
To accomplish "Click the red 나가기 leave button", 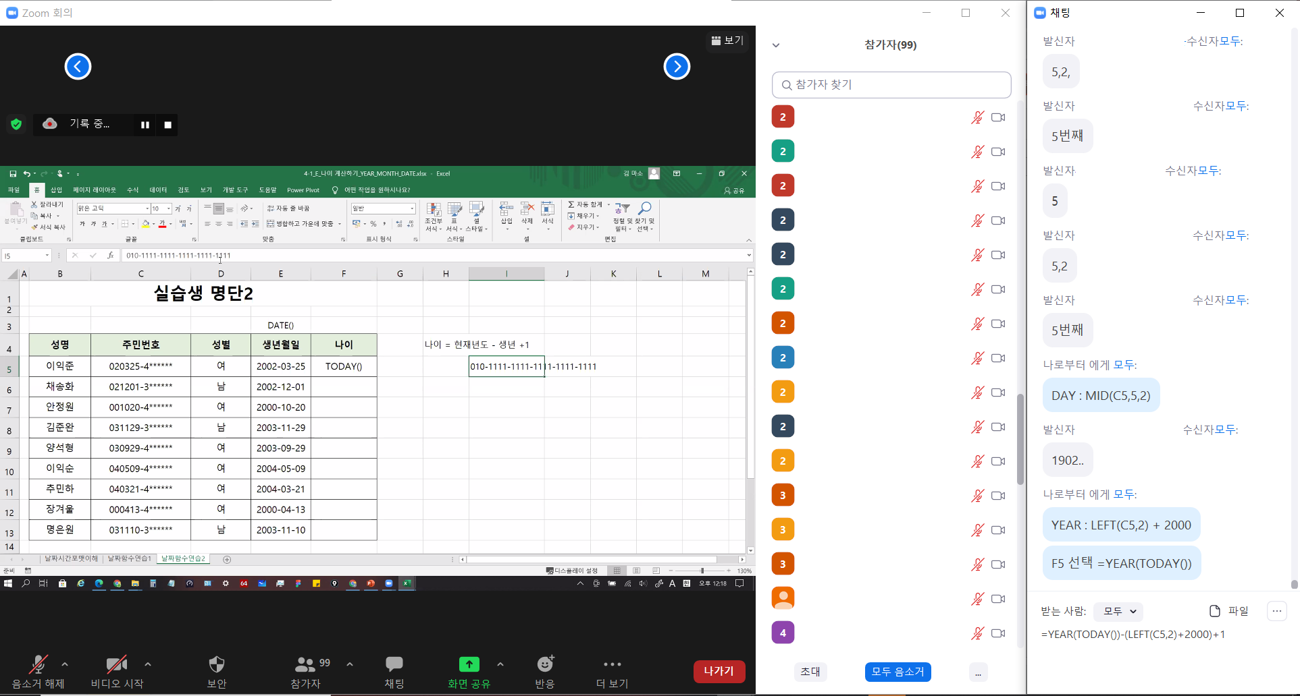I will click(719, 671).
